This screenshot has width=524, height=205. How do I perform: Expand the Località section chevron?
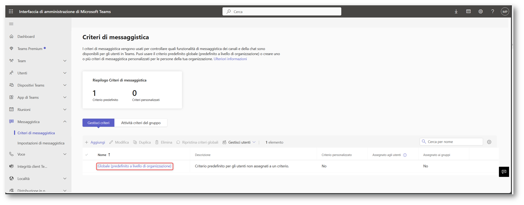point(65,178)
